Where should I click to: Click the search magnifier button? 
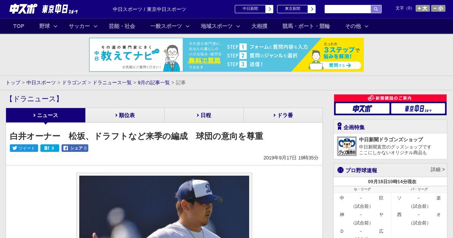coord(376,9)
